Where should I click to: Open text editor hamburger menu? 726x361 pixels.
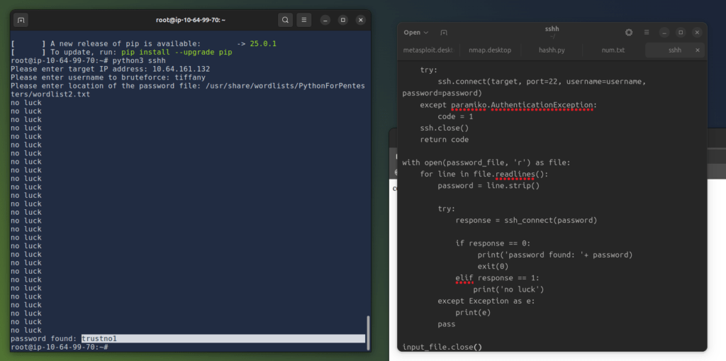coord(647,33)
